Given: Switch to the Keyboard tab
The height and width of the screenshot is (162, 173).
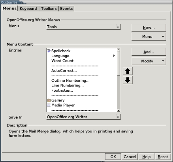Looking at the screenshot, I should pos(28,9).
